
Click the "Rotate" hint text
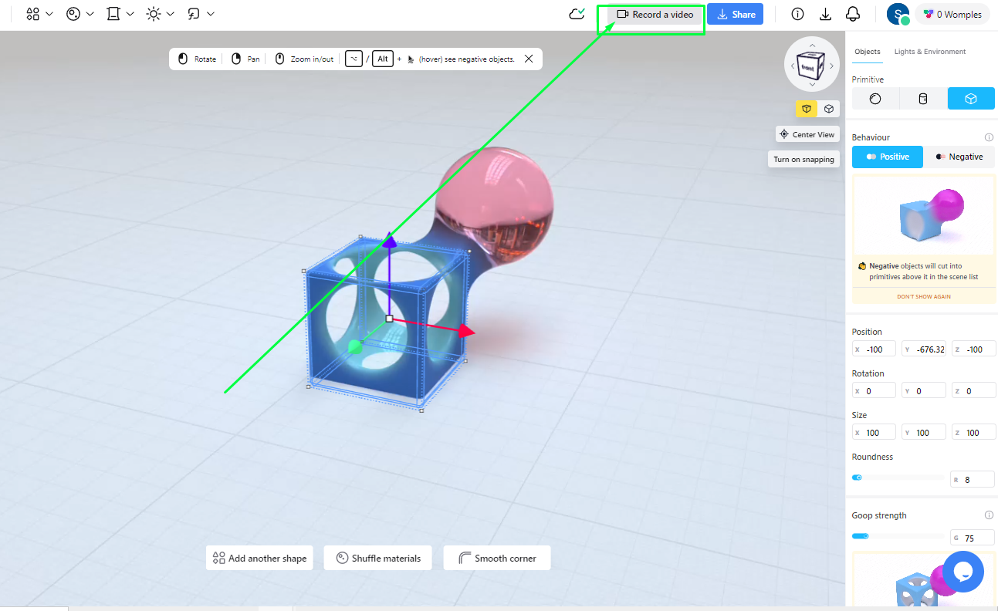(205, 59)
